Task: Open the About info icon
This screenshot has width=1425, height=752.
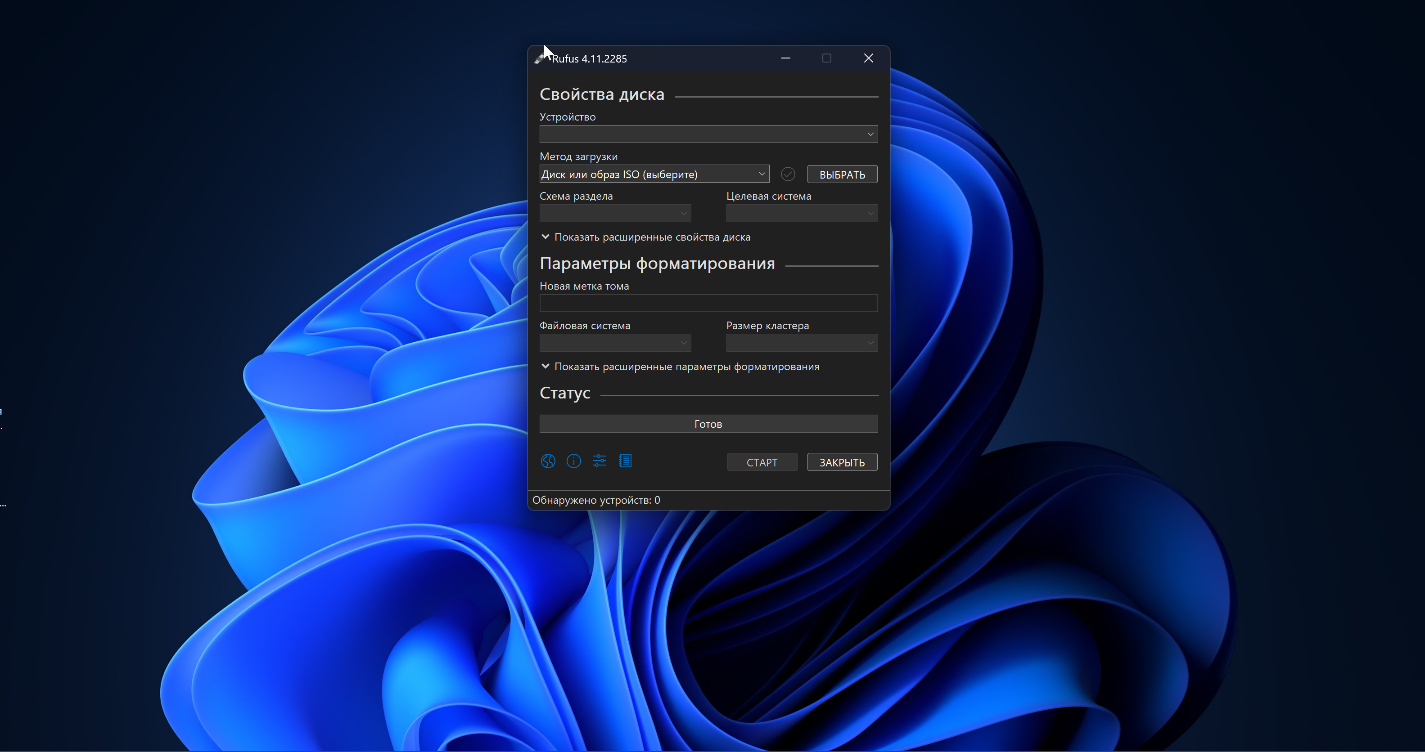Action: (x=574, y=461)
